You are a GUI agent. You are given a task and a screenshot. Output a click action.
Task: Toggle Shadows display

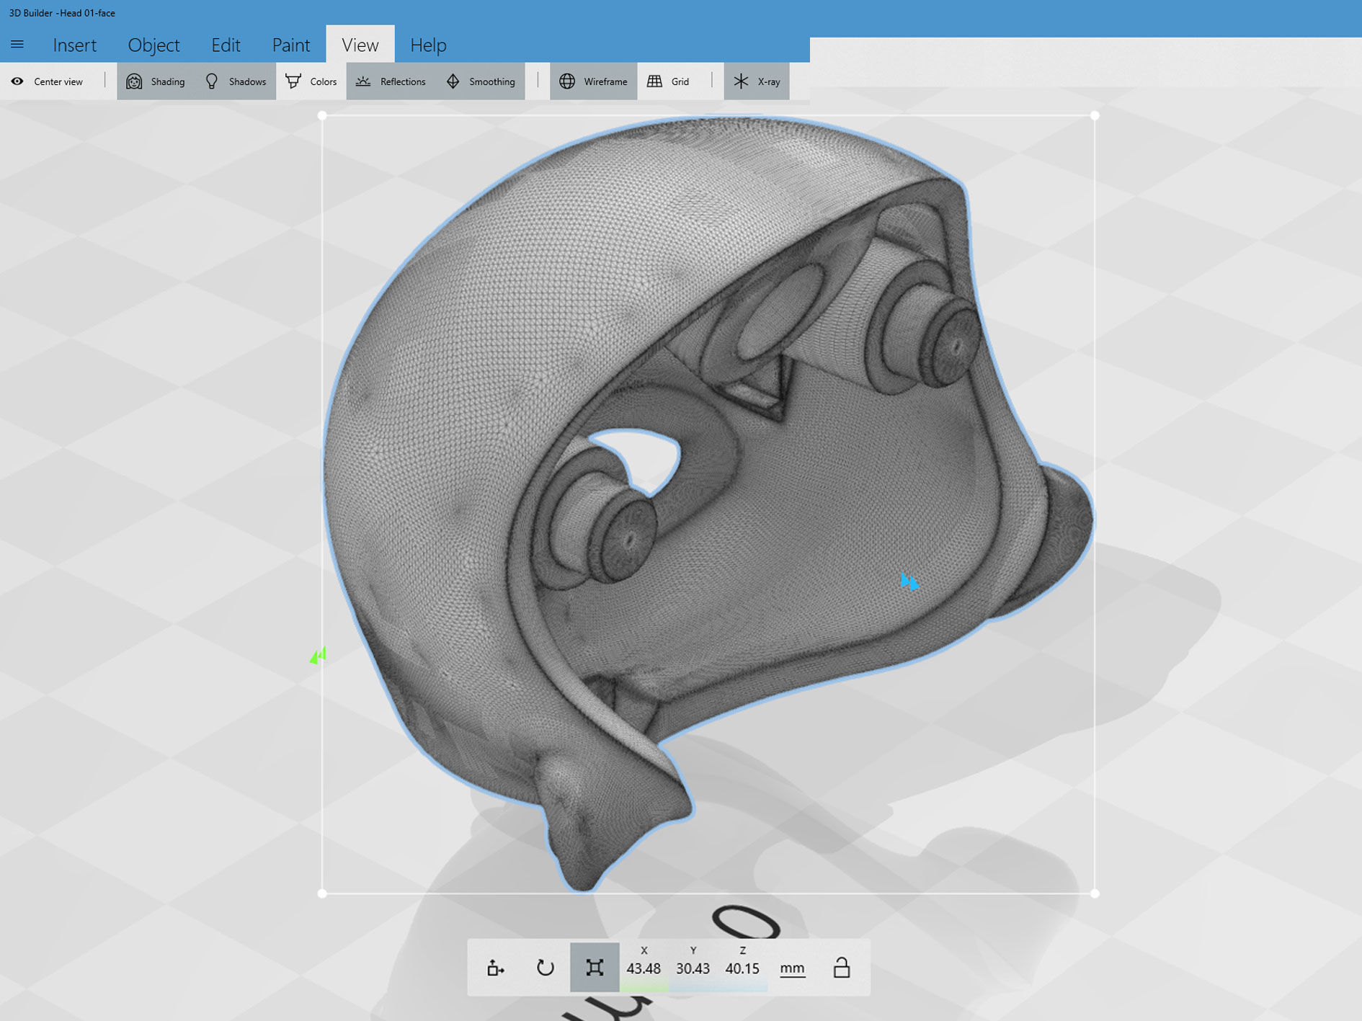click(x=235, y=81)
